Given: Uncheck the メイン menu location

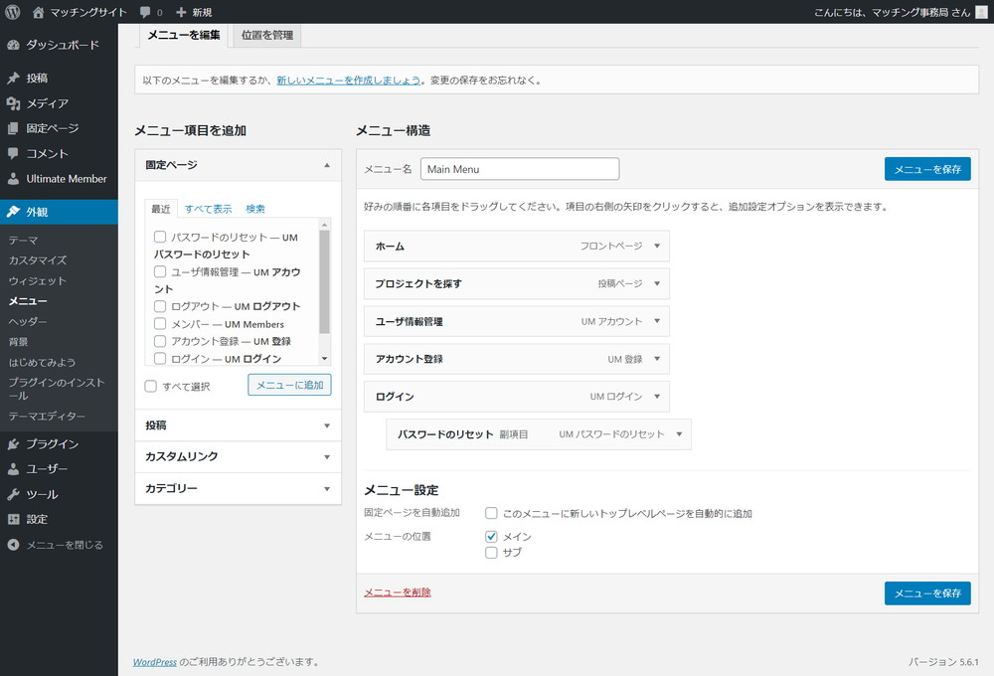Looking at the screenshot, I should (491, 537).
